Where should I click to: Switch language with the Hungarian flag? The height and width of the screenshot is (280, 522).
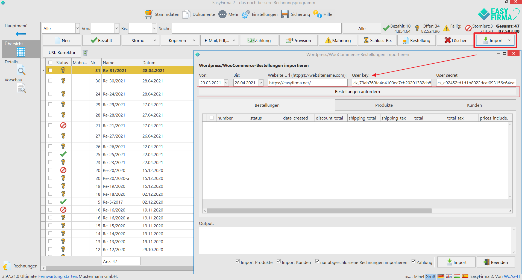(457, 276)
